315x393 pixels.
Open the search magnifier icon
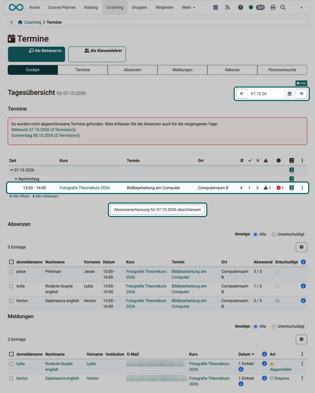coord(283,7)
